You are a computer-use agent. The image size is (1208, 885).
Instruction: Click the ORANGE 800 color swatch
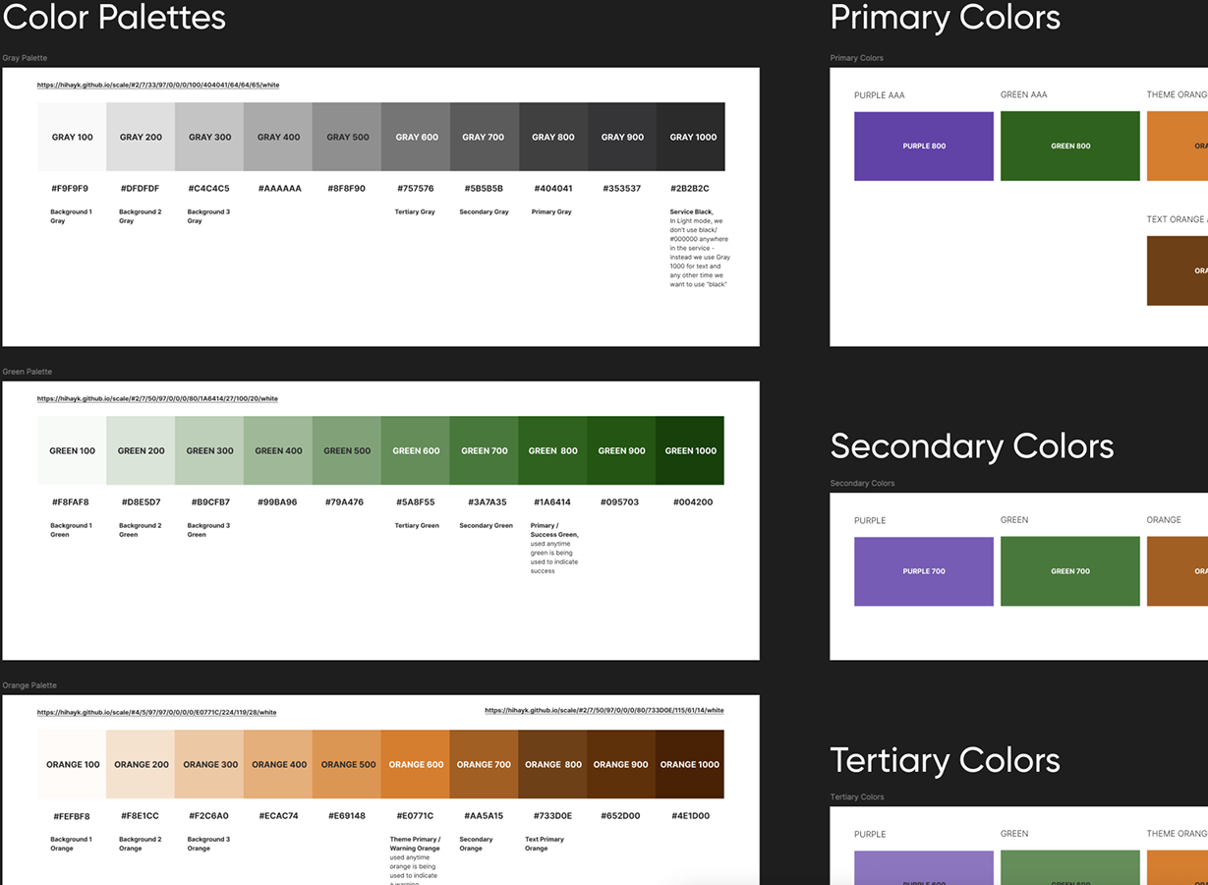[553, 764]
